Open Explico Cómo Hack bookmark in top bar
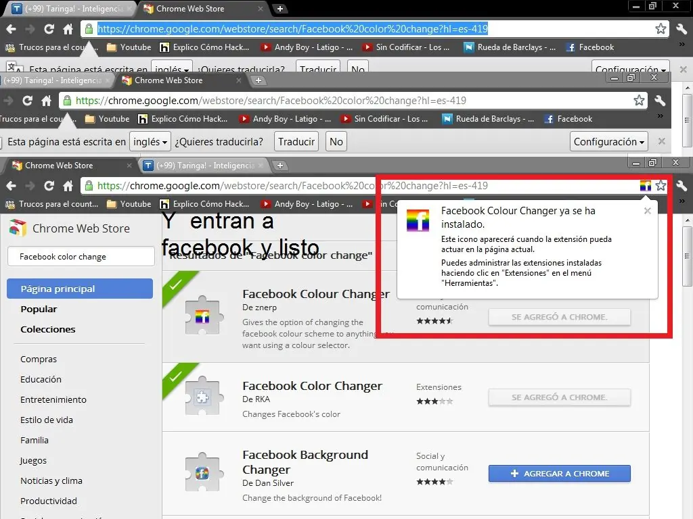693x519 pixels. 204,47
